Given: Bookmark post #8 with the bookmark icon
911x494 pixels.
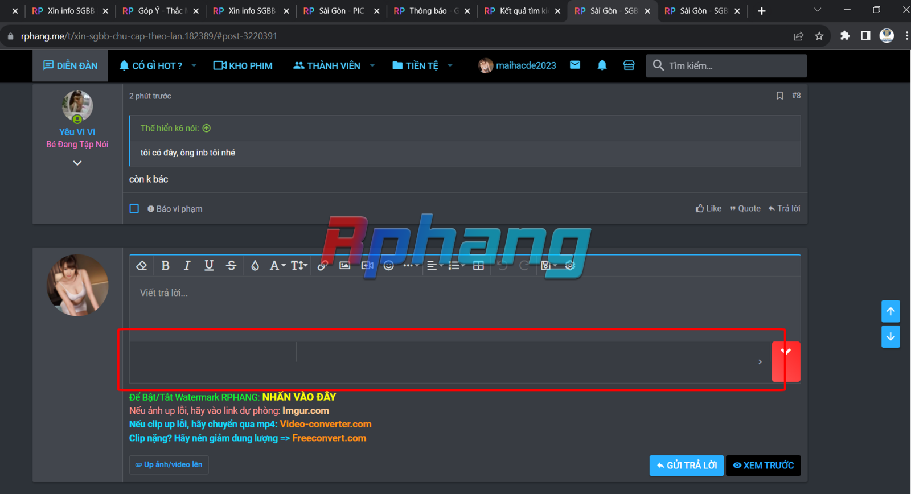Looking at the screenshot, I should [779, 96].
